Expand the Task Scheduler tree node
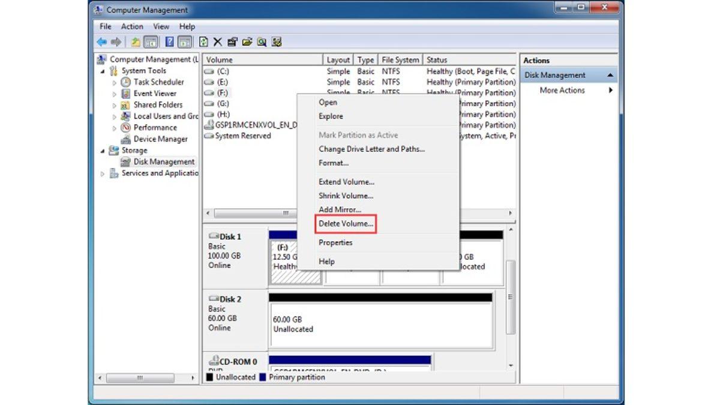 (x=114, y=82)
